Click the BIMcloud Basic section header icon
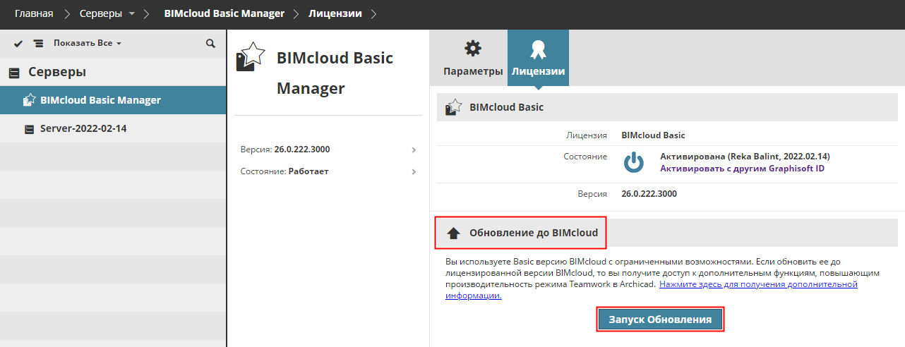The image size is (905, 347). click(x=452, y=107)
